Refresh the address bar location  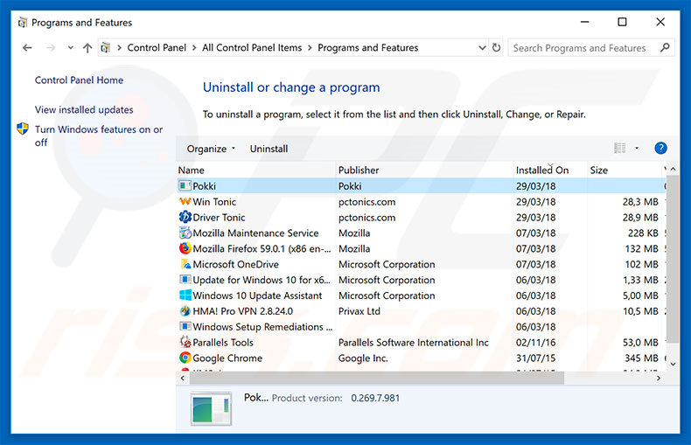pos(496,47)
